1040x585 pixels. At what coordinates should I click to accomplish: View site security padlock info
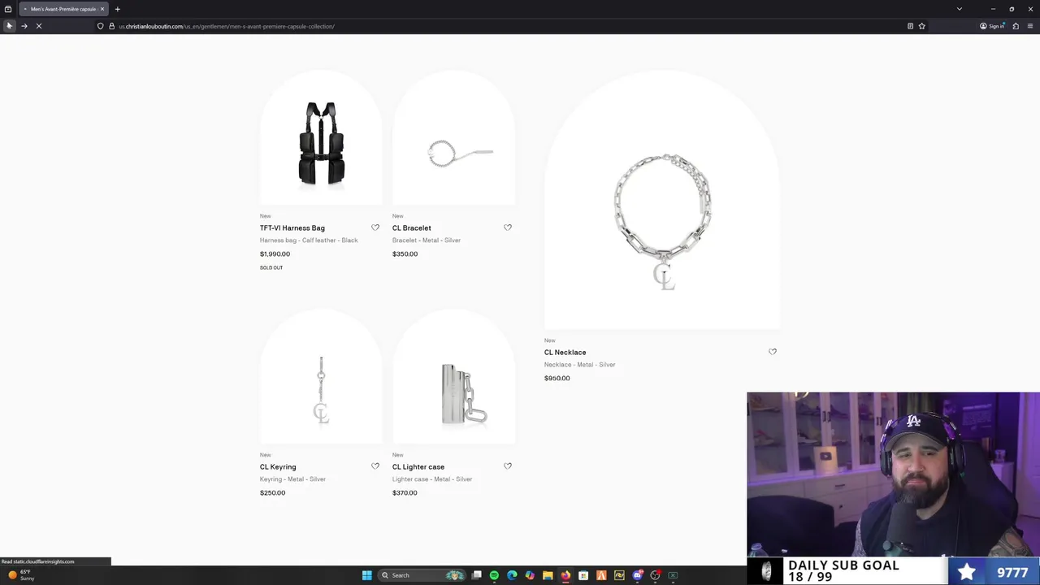point(111,26)
